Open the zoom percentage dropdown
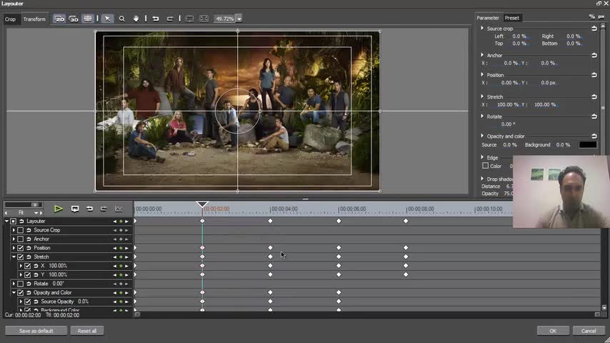 239,19
